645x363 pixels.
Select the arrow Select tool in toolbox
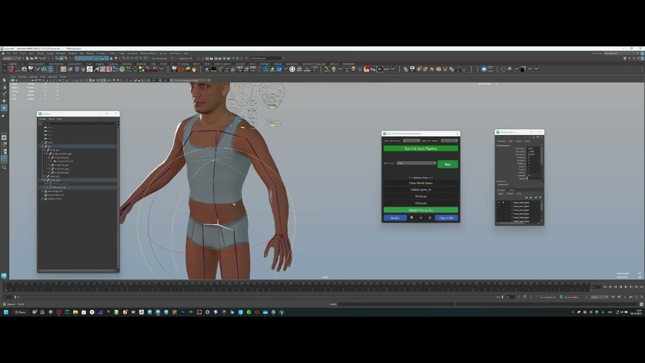(4, 81)
